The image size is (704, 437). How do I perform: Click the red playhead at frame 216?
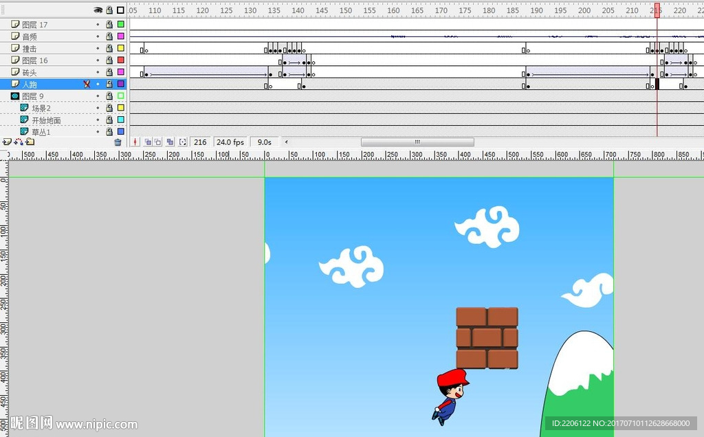pyautogui.click(x=657, y=10)
